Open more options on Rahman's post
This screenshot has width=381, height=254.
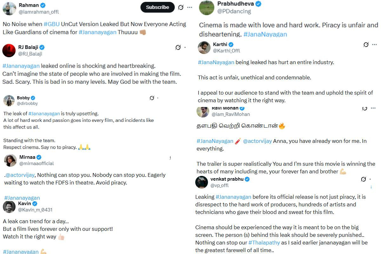[x=190, y=7]
